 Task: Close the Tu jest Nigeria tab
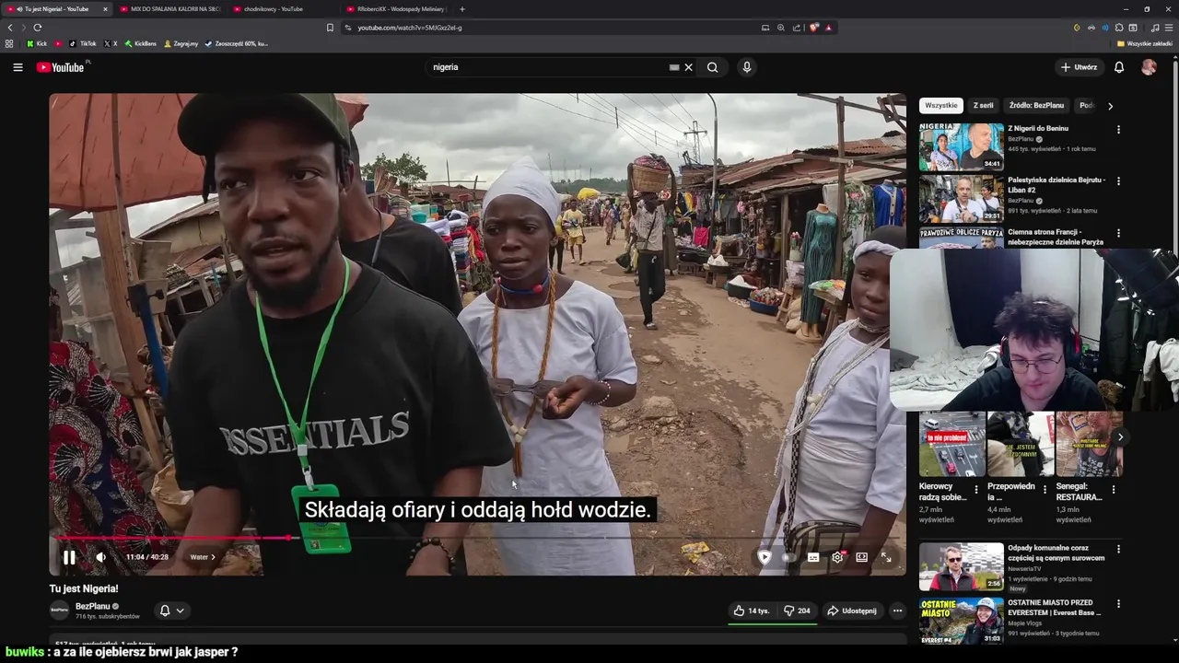105,9
